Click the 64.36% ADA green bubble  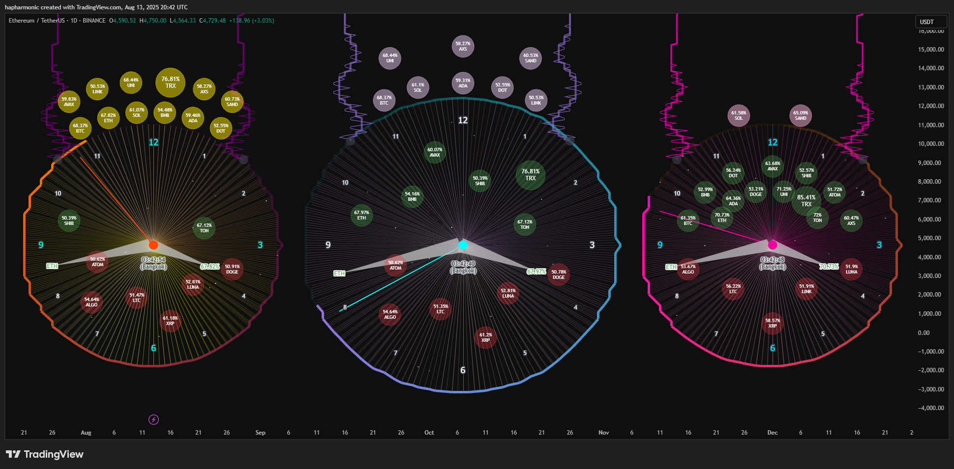[x=733, y=201]
